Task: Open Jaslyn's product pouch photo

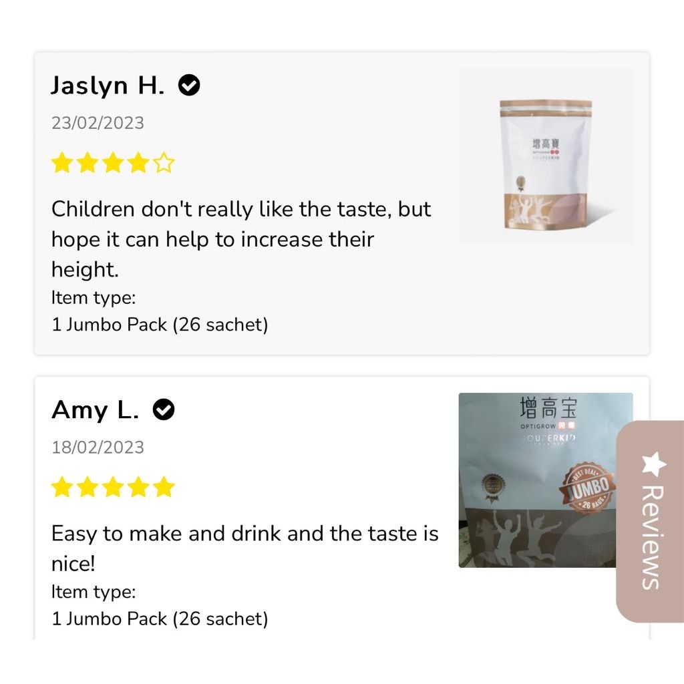Action: click(x=546, y=156)
